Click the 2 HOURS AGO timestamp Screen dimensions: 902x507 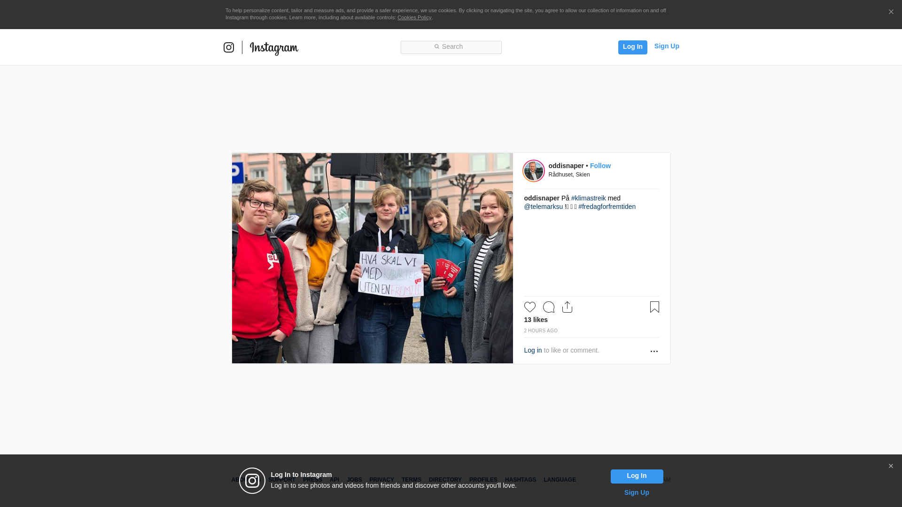pyautogui.click(x=541, y=331)
